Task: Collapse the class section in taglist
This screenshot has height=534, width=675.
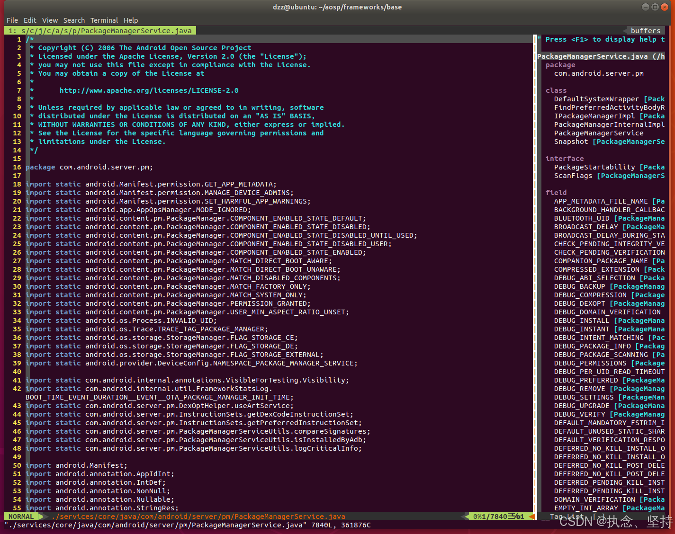Action: coord(556,90)
